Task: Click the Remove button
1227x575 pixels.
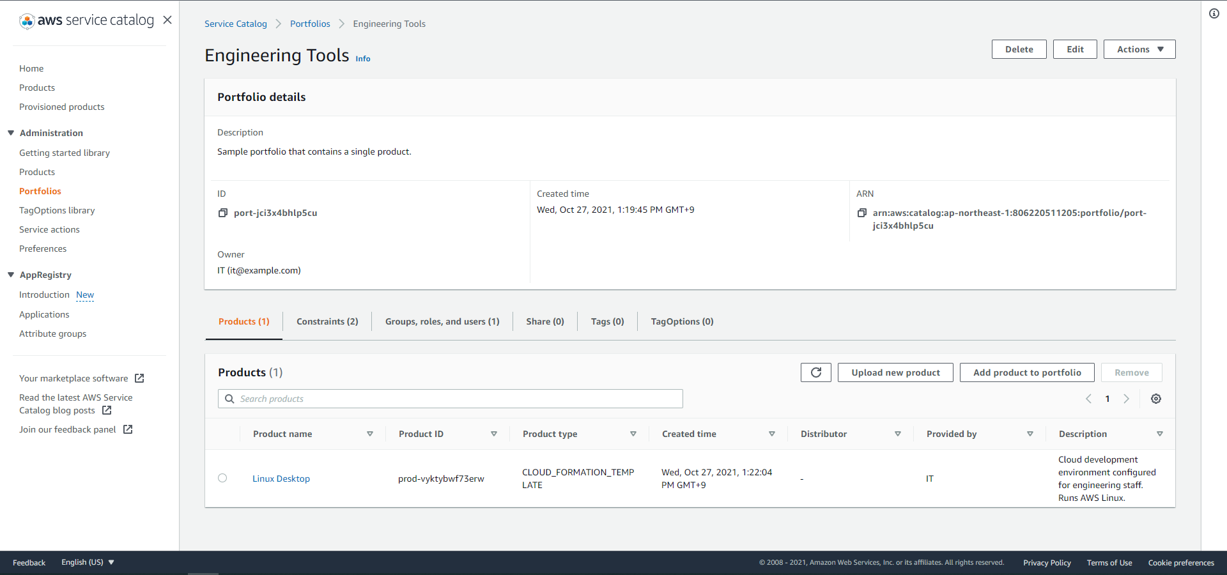Action: (1132, 372)
